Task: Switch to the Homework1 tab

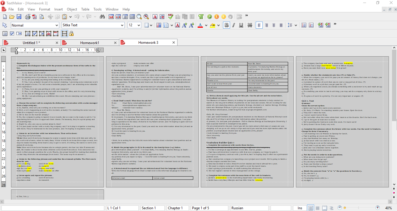Action: pyautogui.click(x=90, y=43)
